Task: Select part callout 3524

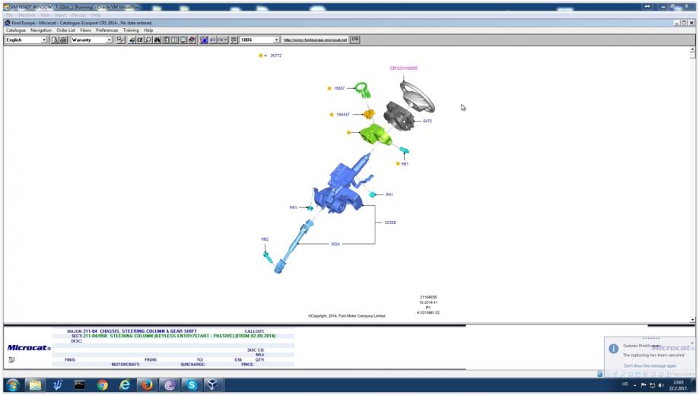Action: (x=335, y=244)
